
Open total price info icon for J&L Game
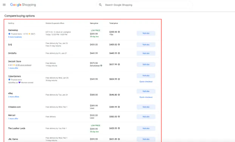(119, 139)
